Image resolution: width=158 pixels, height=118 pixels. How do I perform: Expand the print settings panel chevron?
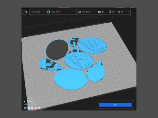(x=128, y=12)
